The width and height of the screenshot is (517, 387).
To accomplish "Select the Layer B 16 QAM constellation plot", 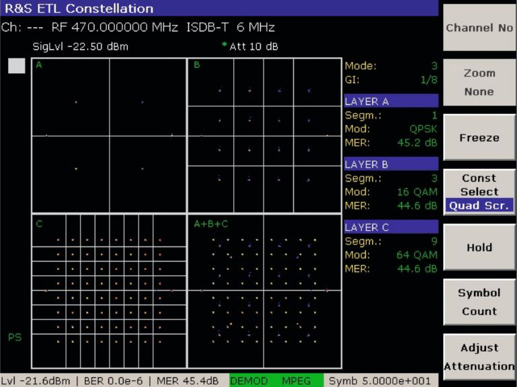I will (264, 135).
